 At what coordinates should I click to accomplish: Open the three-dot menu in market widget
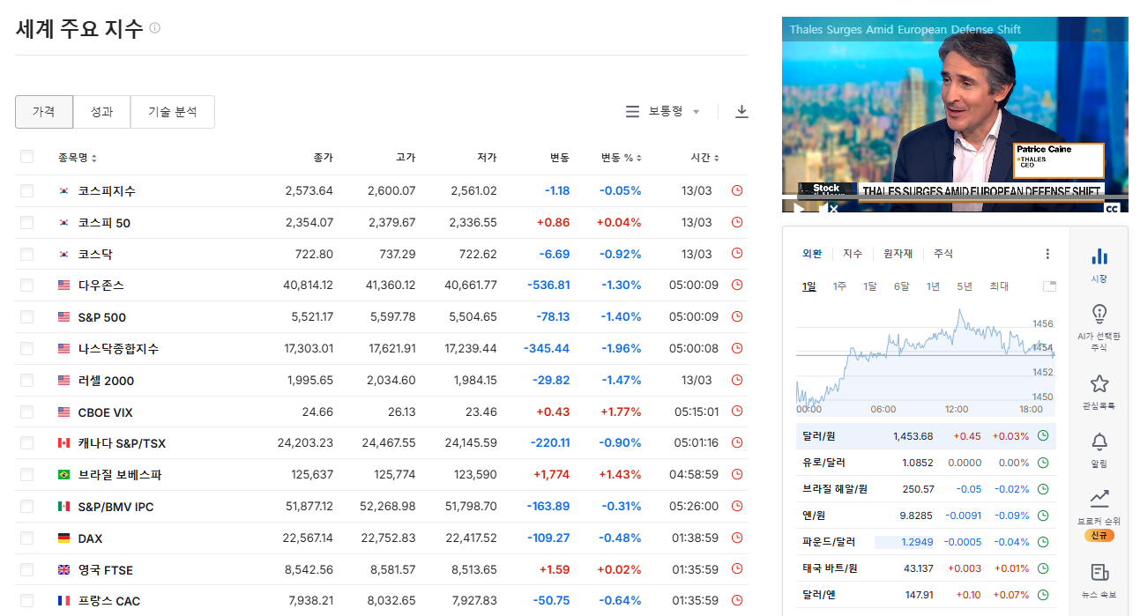coord(1047,254)
